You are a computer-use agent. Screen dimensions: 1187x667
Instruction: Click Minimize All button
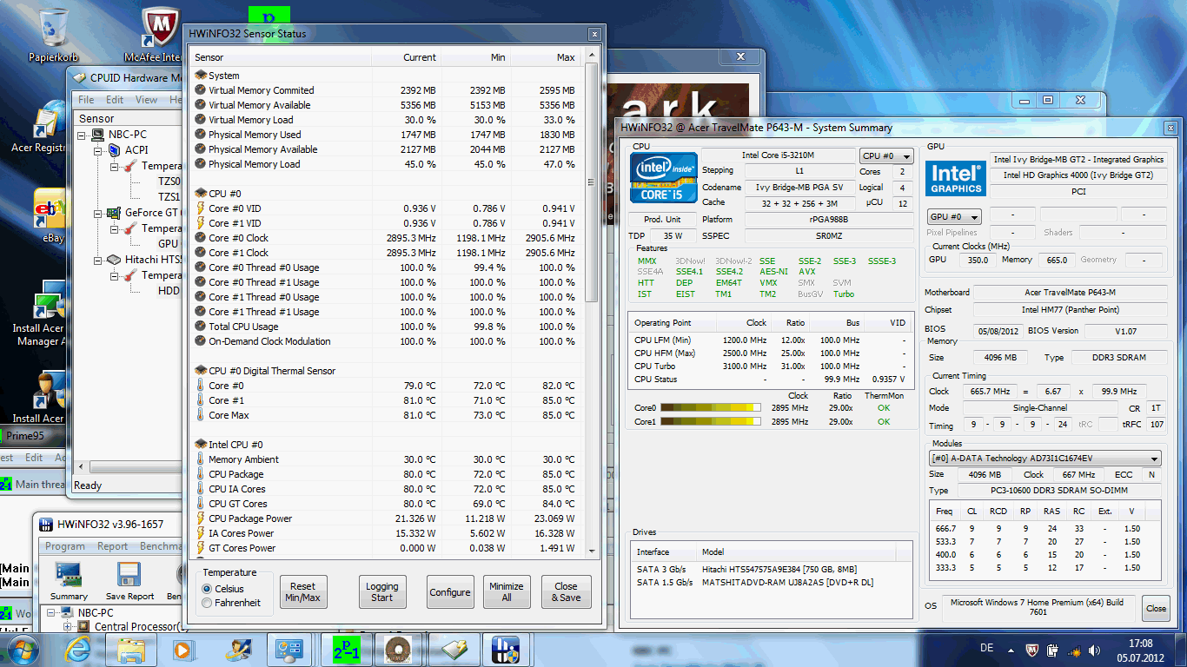coord(506,591)
